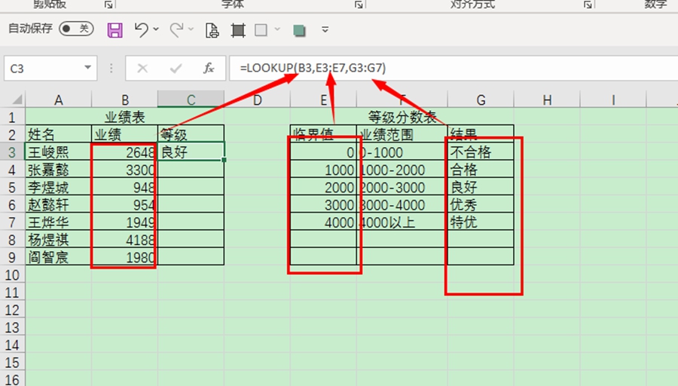Click the green fill color swatch

click(299, 30)
